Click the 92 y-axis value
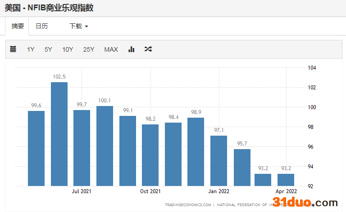The image size is (346, 212). (x=310, y=186)
